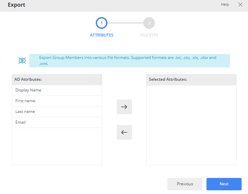Image resolution: width=248 pixels, height=194 pixels.
Task: Go to step 2 File Type circle
Action: click(x=149, y=23)
